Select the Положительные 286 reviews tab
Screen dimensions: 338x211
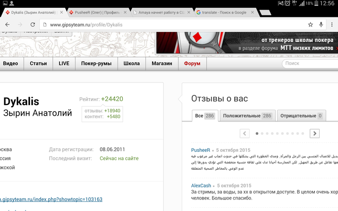247,116
